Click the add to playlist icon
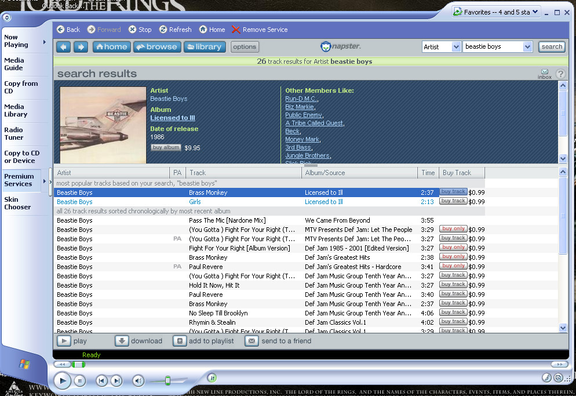Viewport: 576px width, 396px height. 180,341
